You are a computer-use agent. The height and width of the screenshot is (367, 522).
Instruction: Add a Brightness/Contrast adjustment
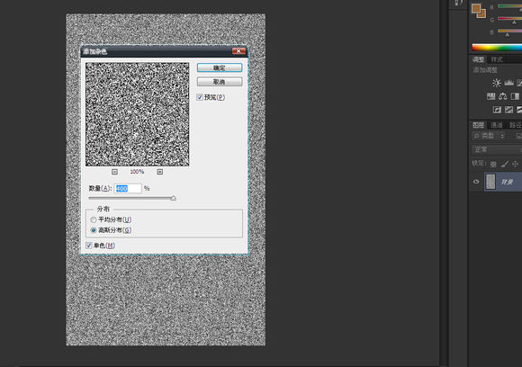[x=497, y=83]
